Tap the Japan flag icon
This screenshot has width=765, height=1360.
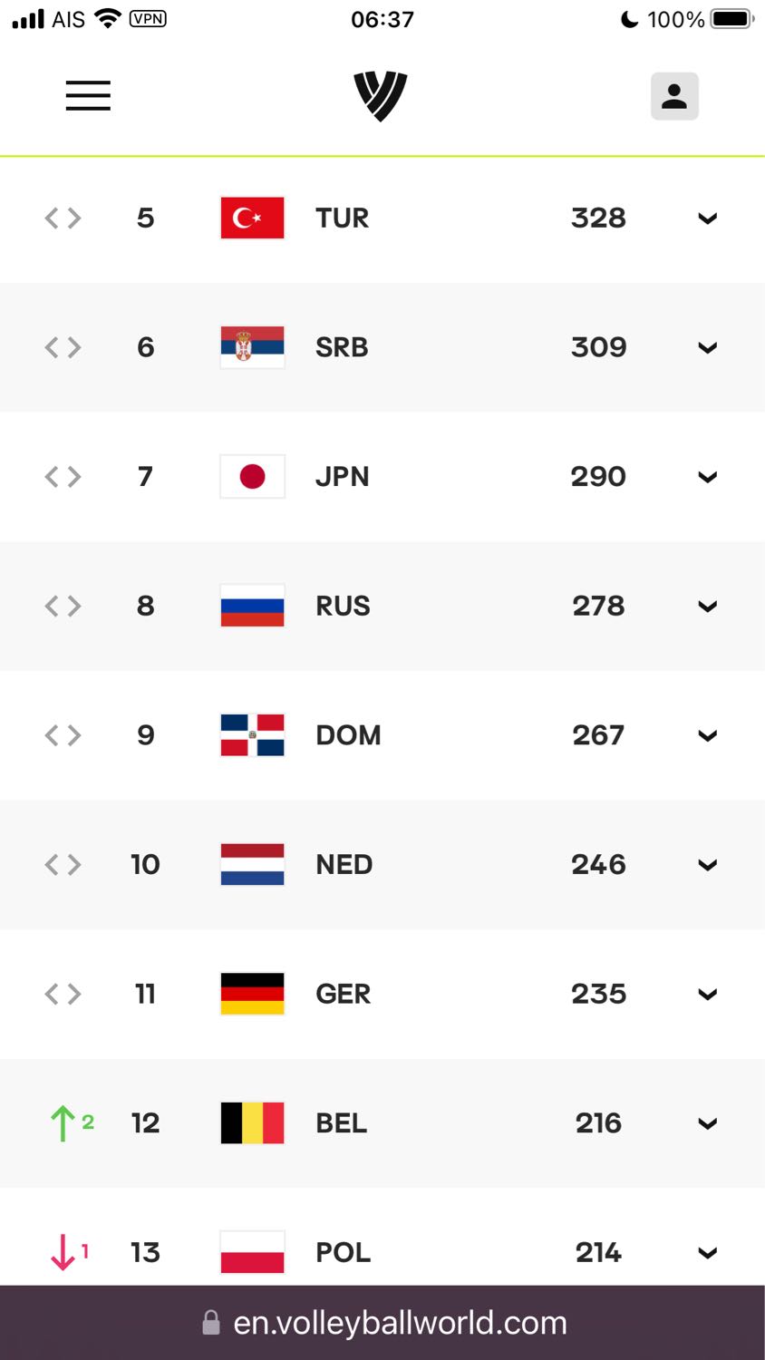coord(253,476)
